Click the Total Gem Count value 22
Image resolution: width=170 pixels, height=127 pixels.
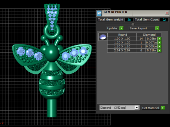(164, 20)
